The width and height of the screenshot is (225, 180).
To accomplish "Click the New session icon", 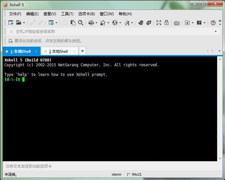I will [x=11, y=22].
